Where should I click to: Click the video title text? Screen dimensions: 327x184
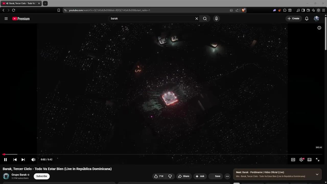click(57, 169)
